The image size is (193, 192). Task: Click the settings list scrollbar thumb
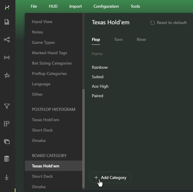83,138
